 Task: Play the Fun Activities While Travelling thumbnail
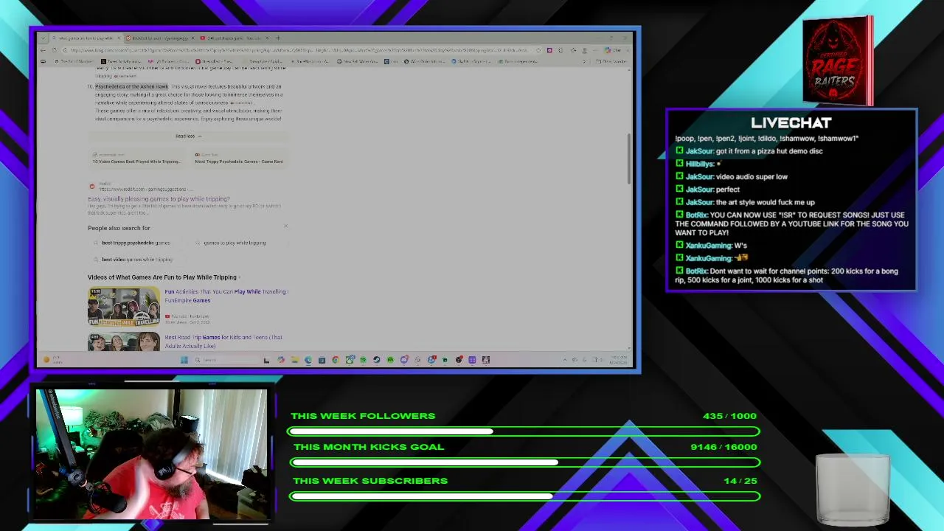click(x=124, y=306)
